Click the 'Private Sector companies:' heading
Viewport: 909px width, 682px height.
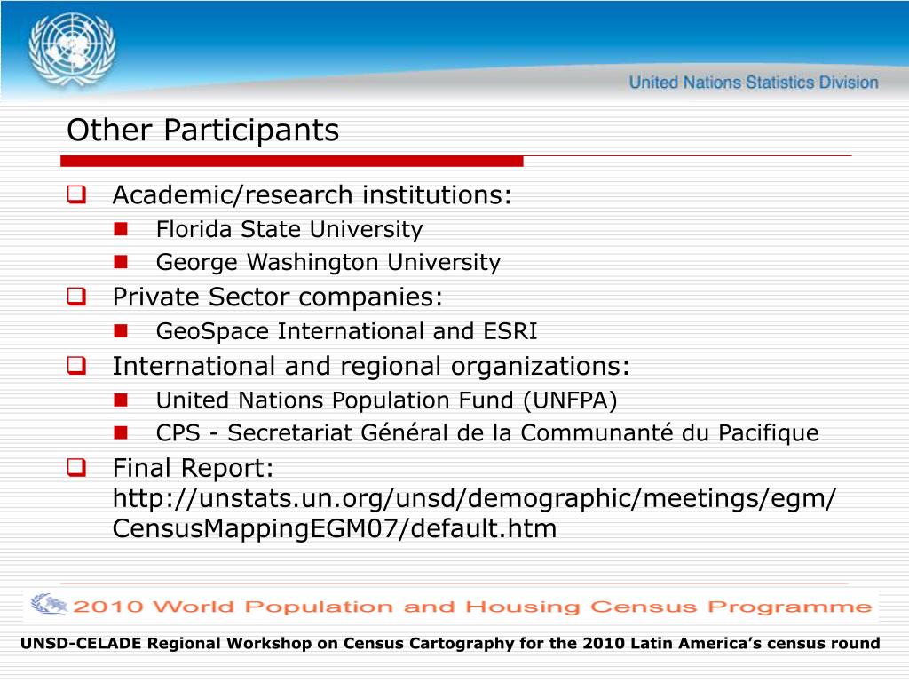(277, 297)
